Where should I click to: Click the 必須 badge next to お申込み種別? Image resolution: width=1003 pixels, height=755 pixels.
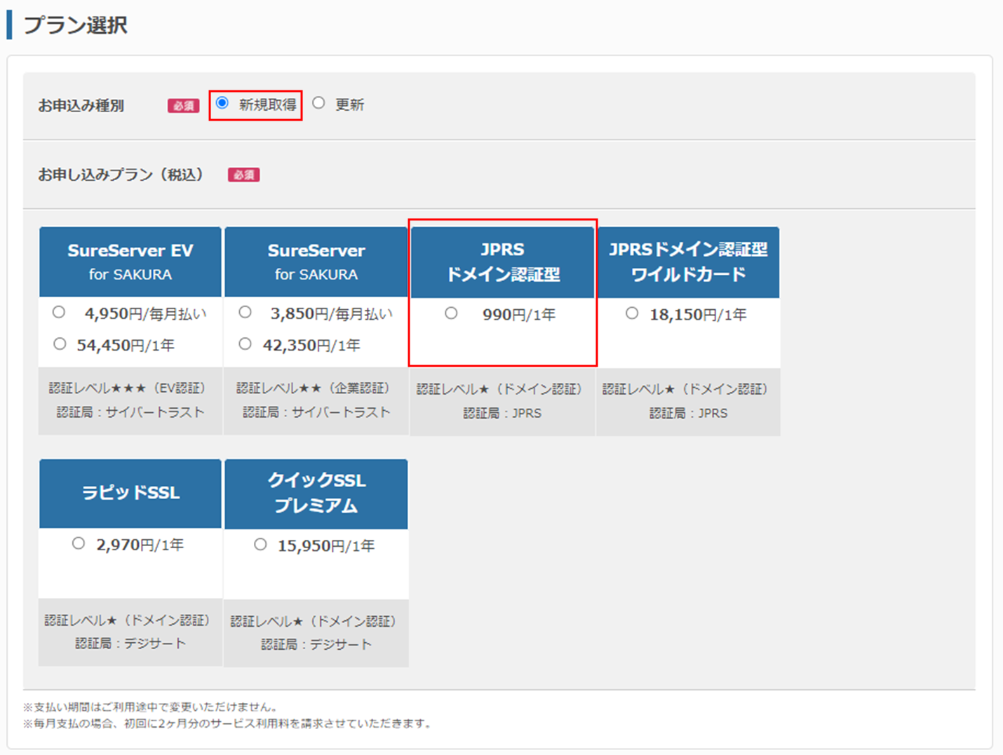(182, 105)
